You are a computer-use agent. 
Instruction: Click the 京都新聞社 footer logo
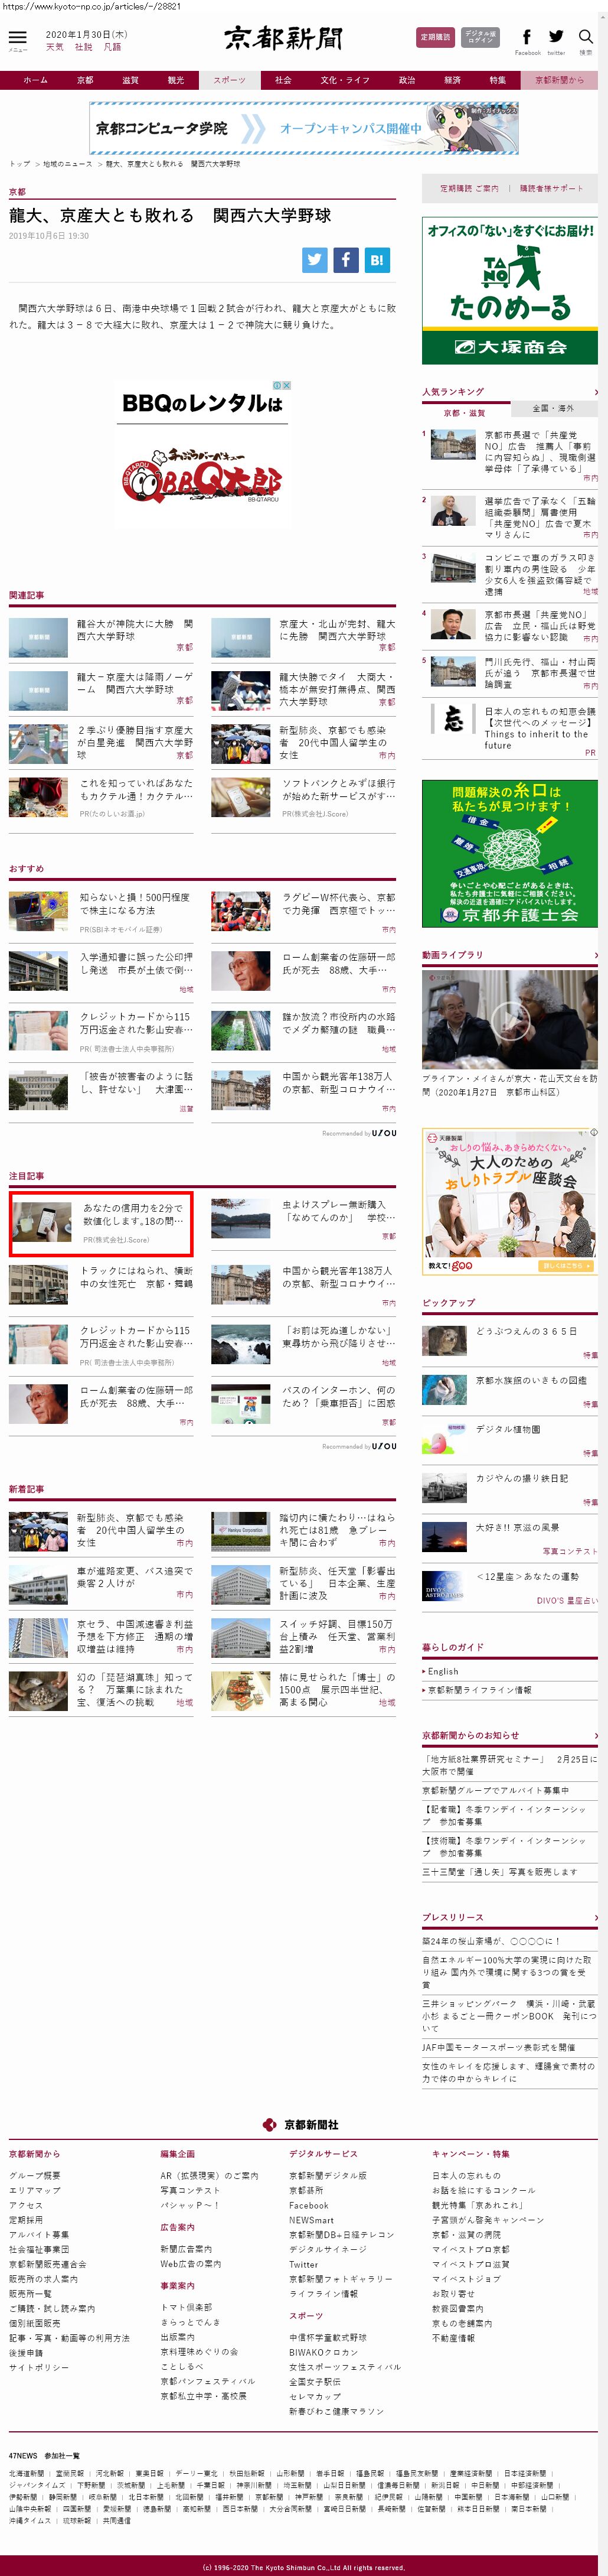point(300,2125)
